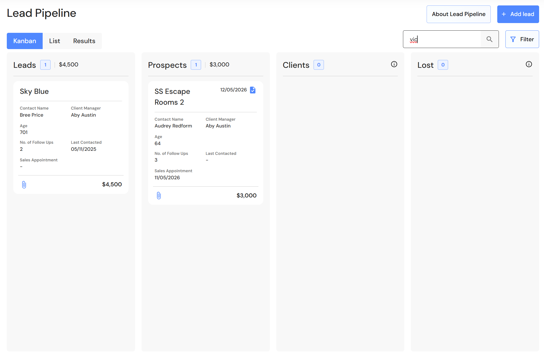The image size is (544, 355).
Task: Click the document check icon beside 12/05/2026
Action: [253, 90]
